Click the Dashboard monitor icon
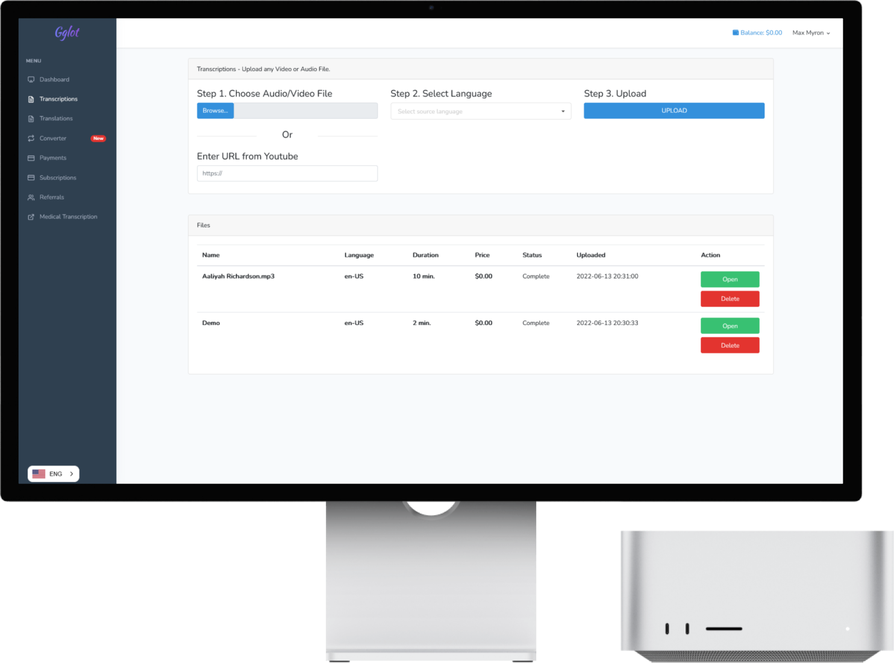This screenshot has width=894, height=663. pos(31,80)
